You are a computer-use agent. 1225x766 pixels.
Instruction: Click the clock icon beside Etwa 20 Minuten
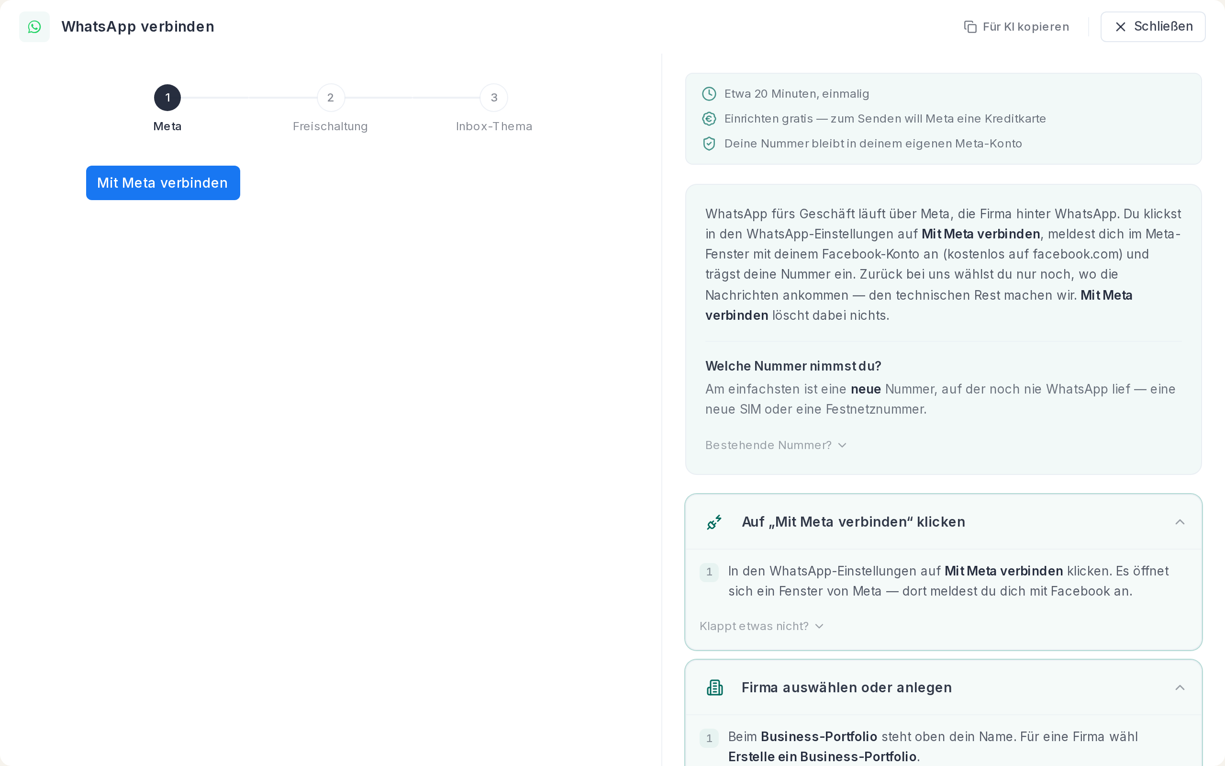(709, 94)
